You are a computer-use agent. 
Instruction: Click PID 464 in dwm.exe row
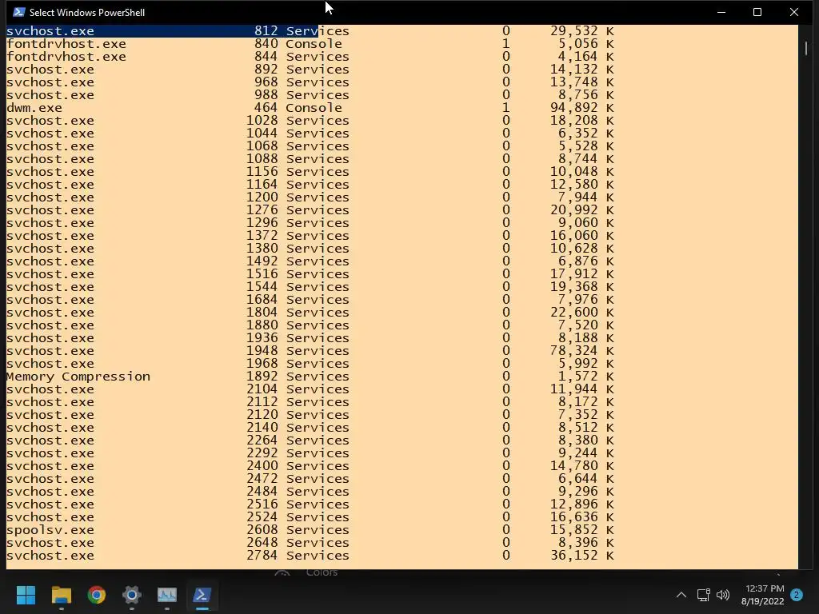266,108
